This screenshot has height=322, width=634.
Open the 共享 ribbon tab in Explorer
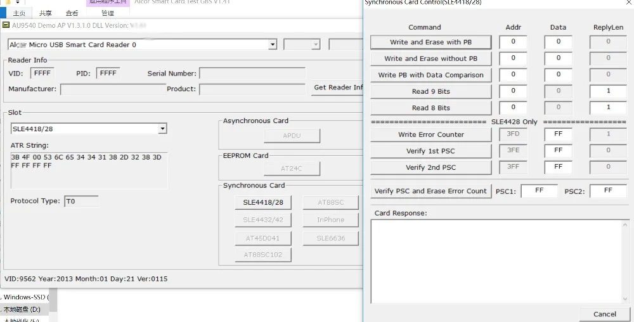(46, 13)
